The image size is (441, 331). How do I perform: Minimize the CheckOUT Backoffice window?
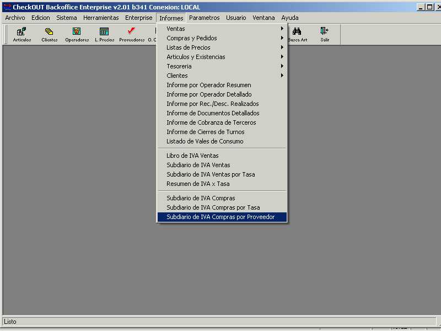click(x=421, y=7)
